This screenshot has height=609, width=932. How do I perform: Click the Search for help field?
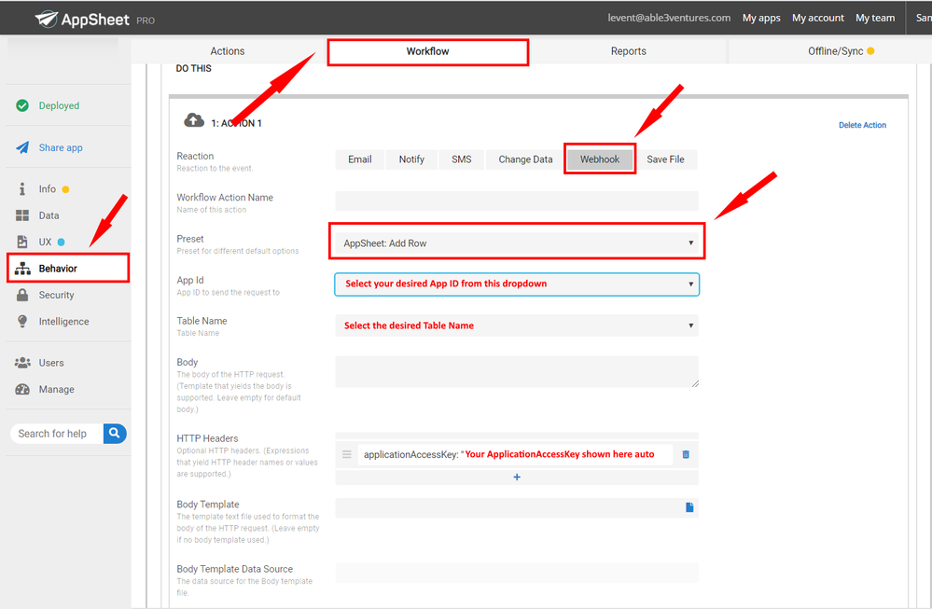[x=57, y=434]
